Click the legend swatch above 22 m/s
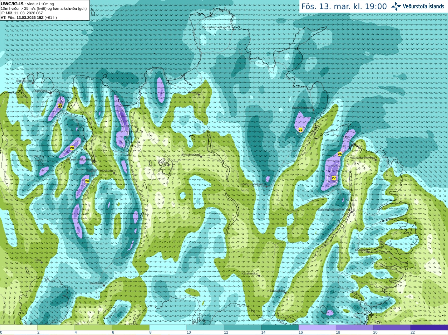The image size is (448, 335). click(x=429, y=327)
